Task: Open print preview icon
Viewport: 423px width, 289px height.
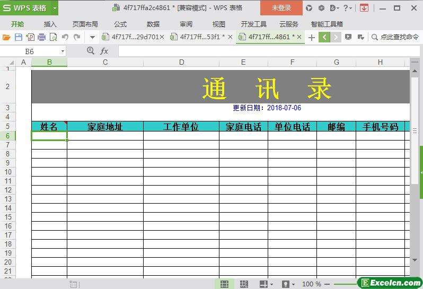Action: [x=54, y=37]
